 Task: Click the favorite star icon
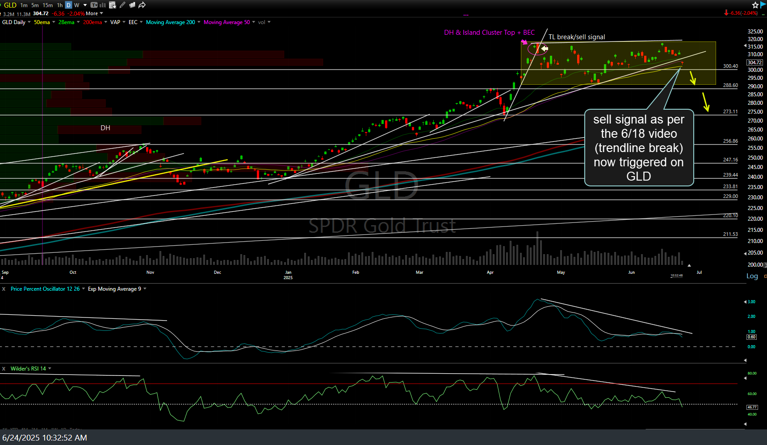pos(755,5)
